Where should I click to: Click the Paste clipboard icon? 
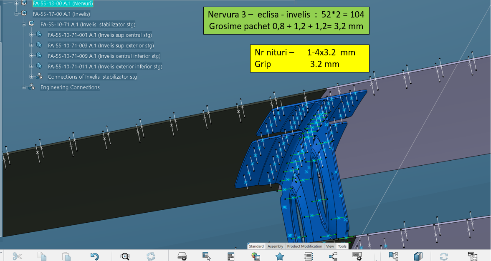point(66,256)
